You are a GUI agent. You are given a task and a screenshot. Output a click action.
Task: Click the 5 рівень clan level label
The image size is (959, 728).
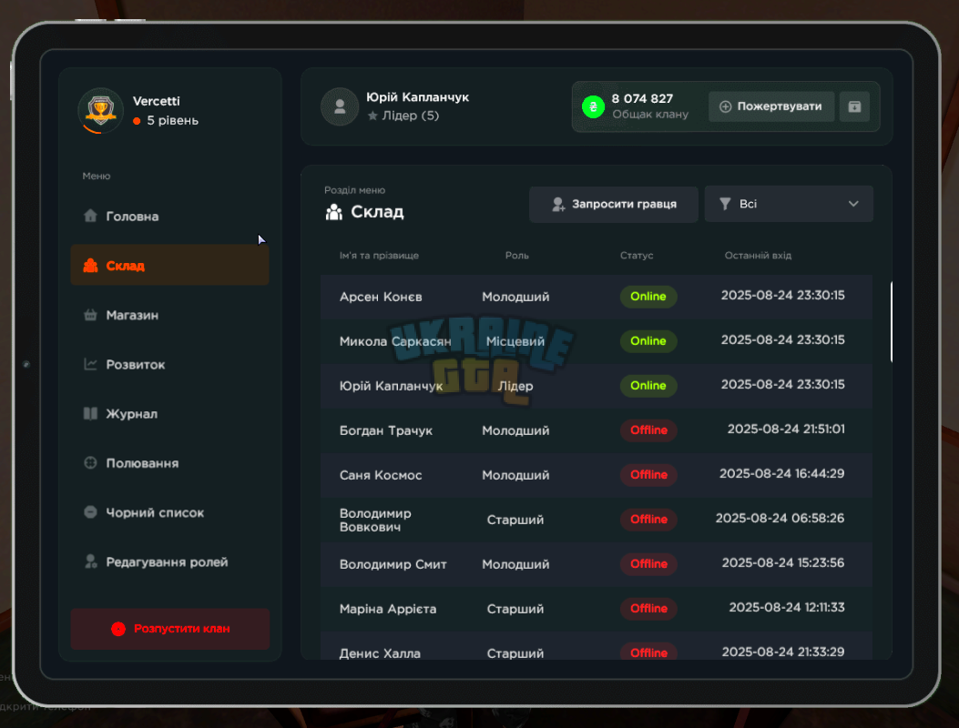(x=172, y=120)
